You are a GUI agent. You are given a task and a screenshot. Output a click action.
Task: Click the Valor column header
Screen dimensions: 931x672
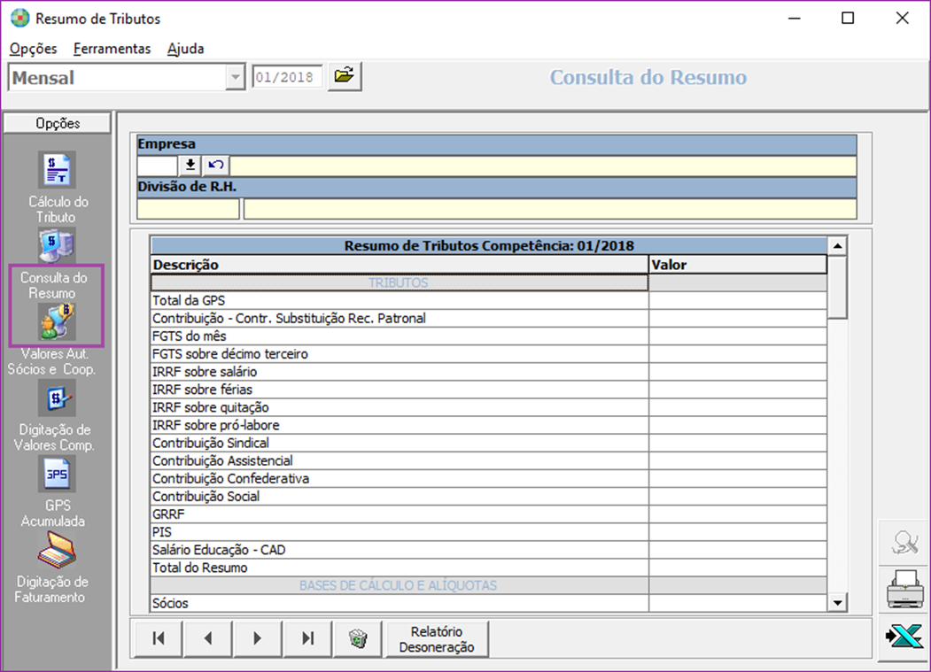737,265
